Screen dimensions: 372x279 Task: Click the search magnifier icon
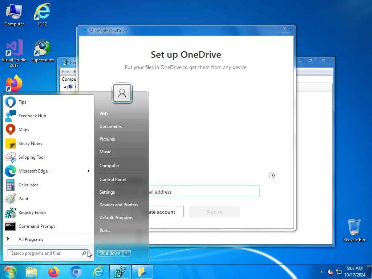point(84,253)
